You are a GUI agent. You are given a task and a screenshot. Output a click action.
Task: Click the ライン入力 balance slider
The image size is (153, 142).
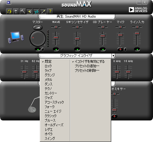pos(137,27)
